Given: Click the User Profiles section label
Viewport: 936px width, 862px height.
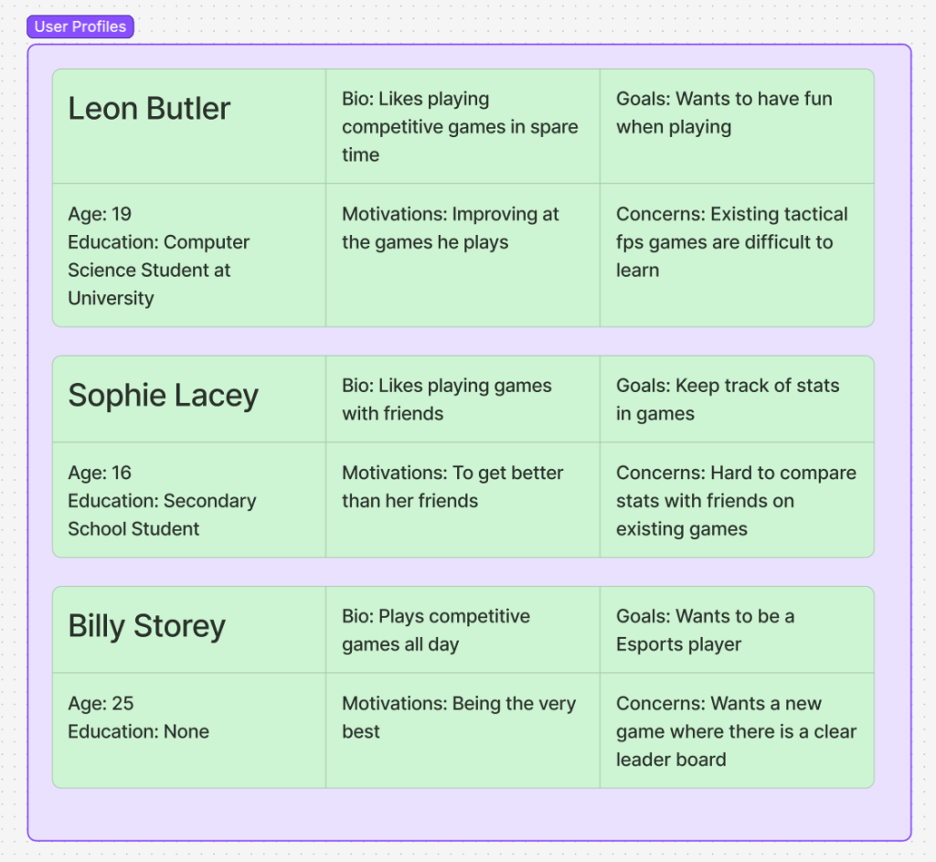Looking at the screenshot, I should point(80,27).
